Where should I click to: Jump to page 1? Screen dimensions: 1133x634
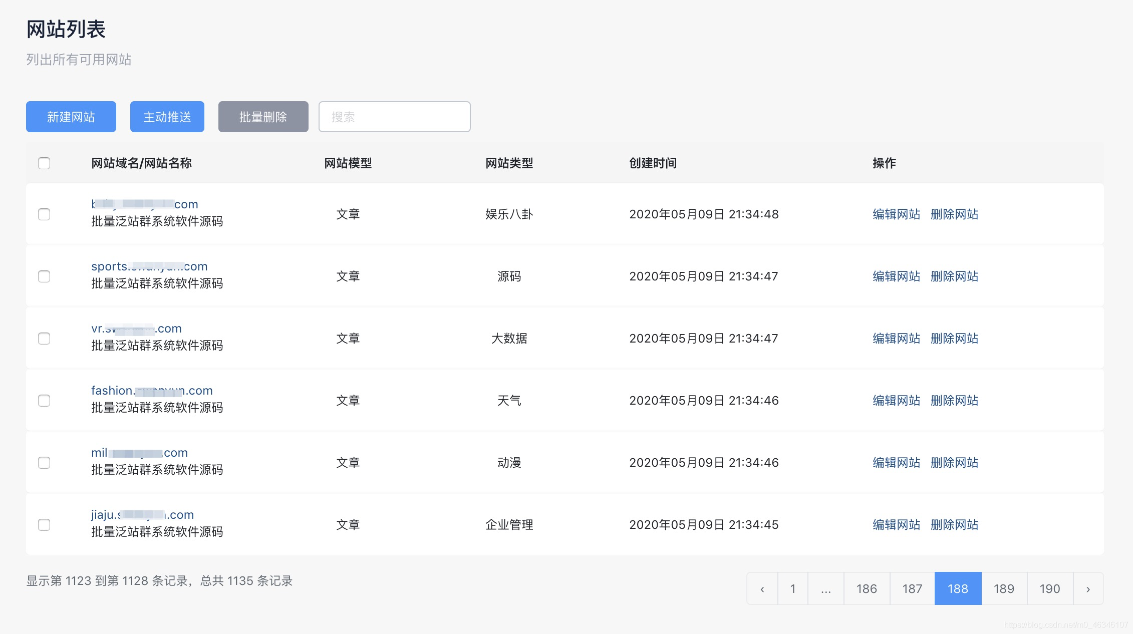click(793, 588)
